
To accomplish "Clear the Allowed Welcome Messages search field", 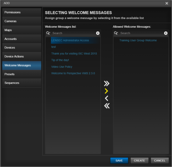I will 166,33.
